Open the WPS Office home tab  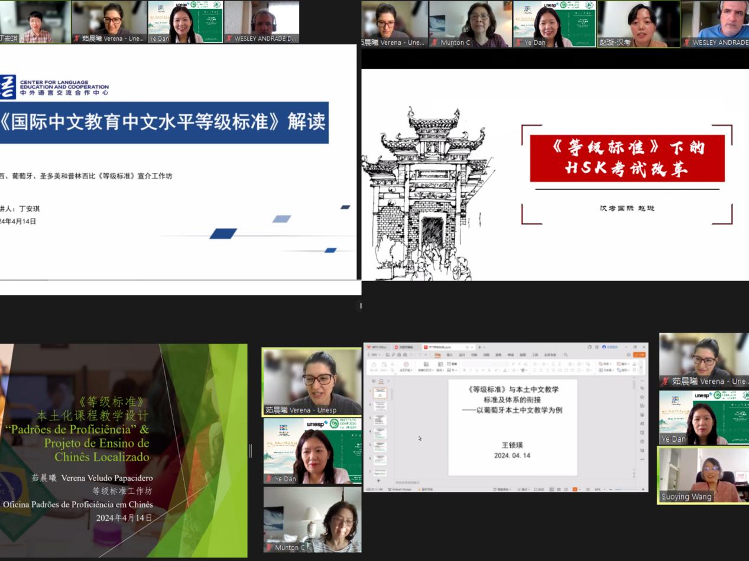[x=377, y=347]
